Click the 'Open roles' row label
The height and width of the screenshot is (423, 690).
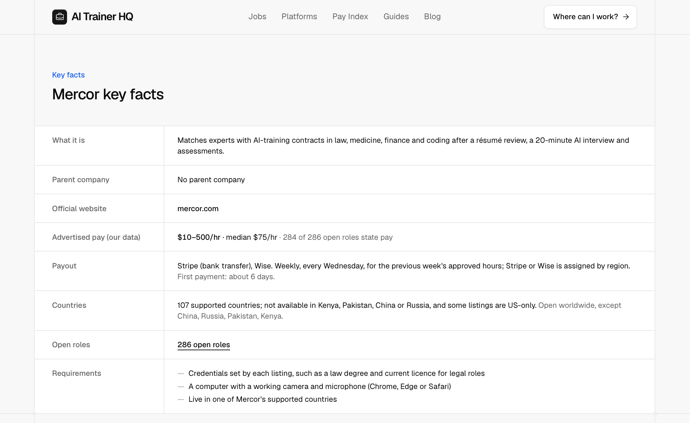click(x=71, y=345)
